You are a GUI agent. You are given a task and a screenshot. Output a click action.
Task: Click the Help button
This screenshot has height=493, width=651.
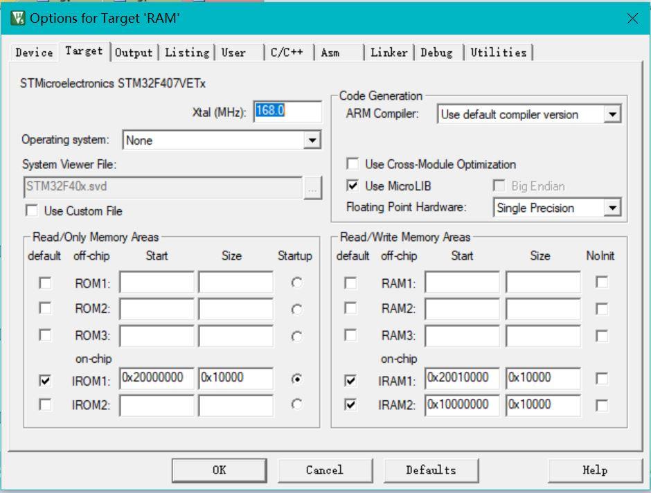click(595, 470)
